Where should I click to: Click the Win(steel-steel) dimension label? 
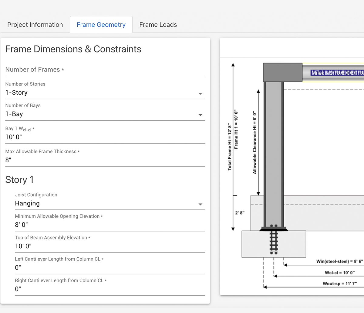[x=339, y=261]
